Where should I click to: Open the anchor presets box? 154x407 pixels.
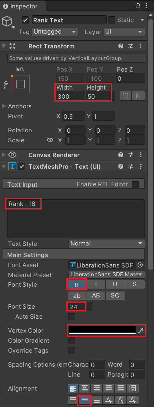pyautogui.click(x=20, y=84)
